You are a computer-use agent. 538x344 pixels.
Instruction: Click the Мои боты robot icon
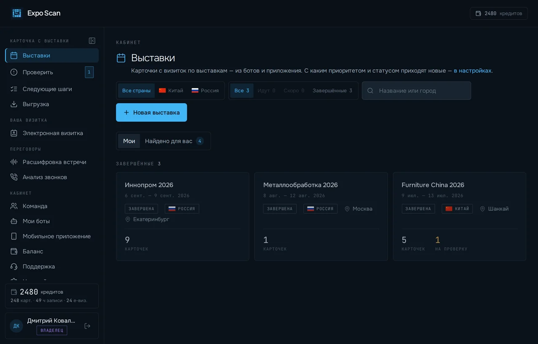click(14, 221)
